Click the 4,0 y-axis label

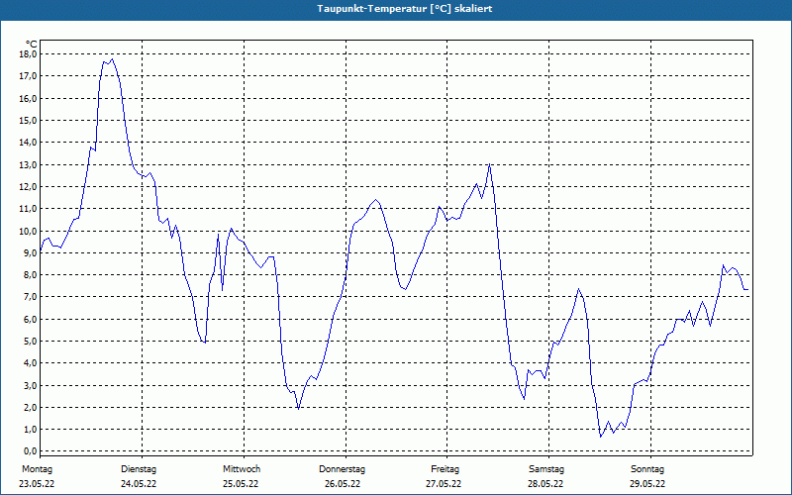click(x=31, y=363)
